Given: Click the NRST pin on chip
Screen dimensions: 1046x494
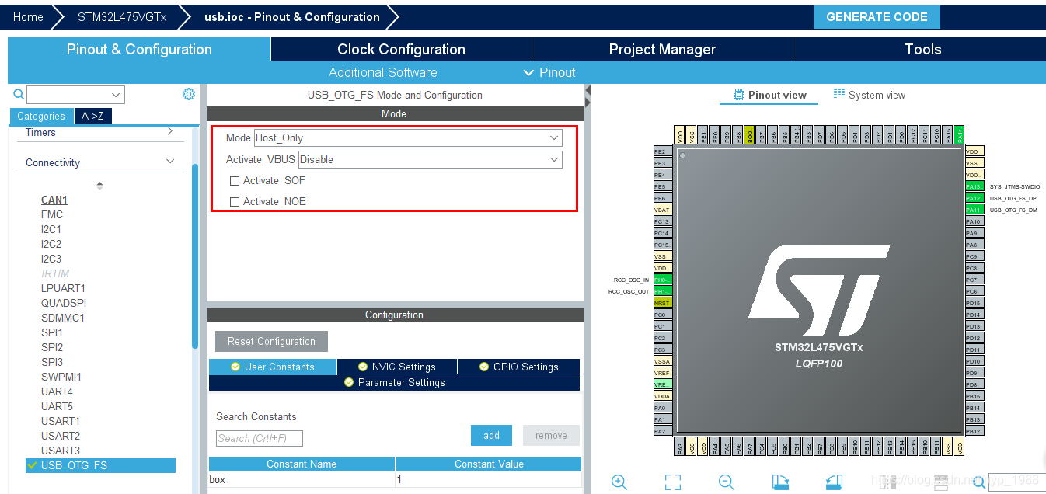Looking at the screenshot, I should (x=662, y=303).
